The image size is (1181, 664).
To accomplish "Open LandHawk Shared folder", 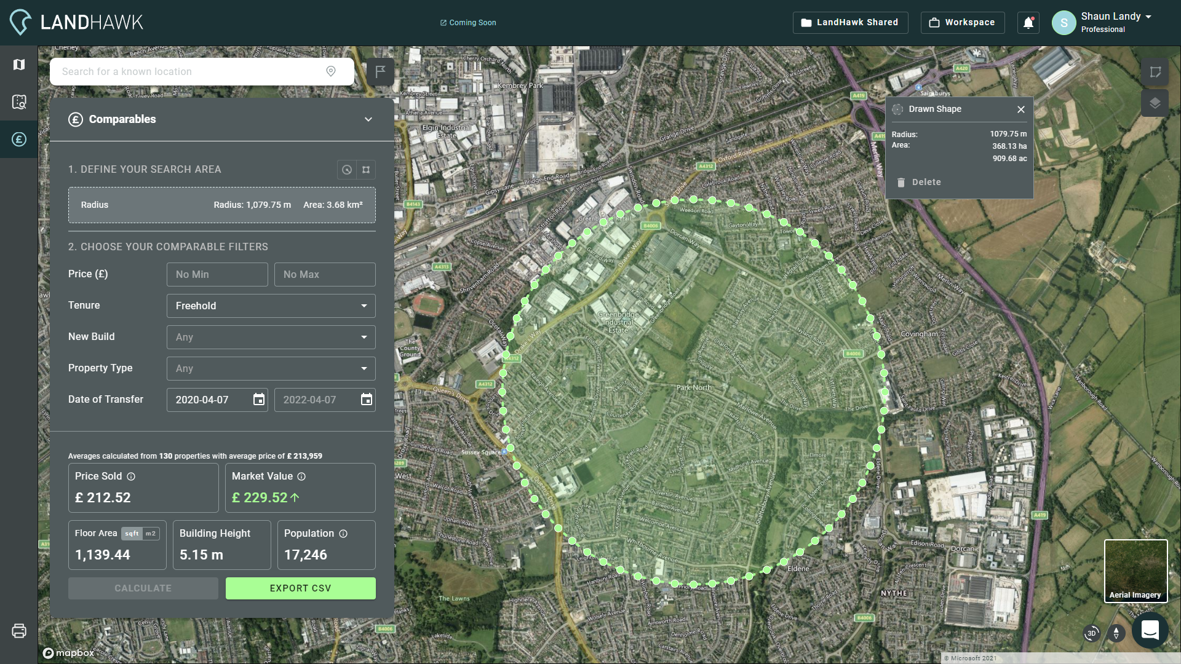I will [850, 23].
